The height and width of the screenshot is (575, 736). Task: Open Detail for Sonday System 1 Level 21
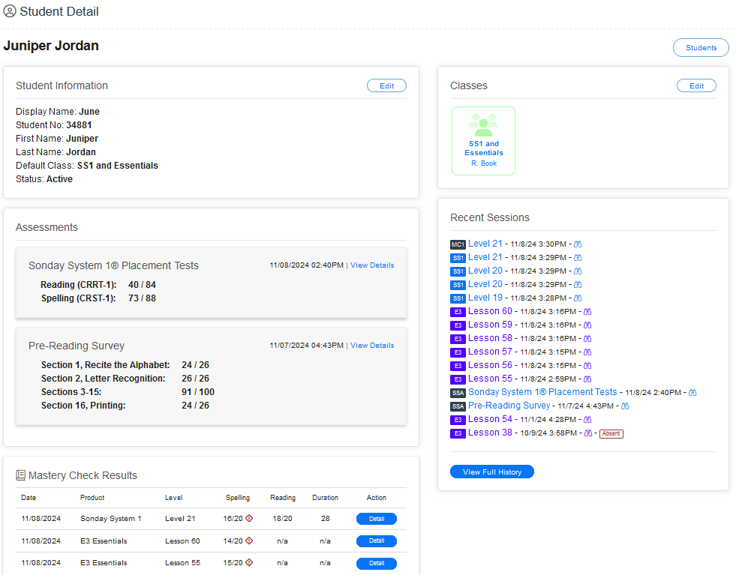(377, 519)
